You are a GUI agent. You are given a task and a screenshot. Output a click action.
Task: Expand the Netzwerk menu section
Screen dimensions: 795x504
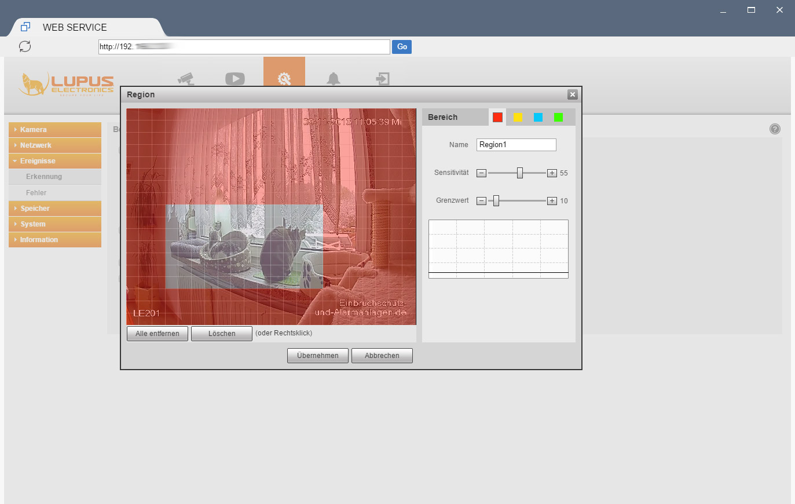(55, 145)
